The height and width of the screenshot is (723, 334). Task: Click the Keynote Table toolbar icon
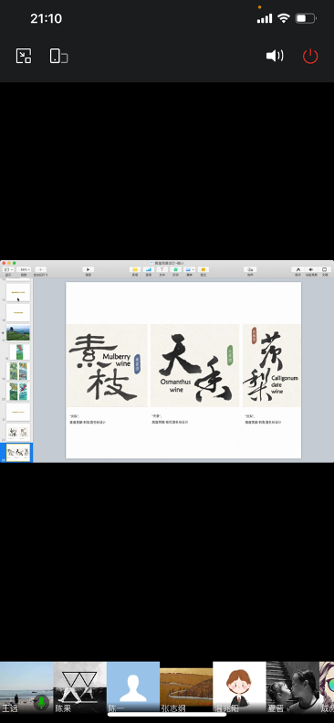click(x=135, y=269)
